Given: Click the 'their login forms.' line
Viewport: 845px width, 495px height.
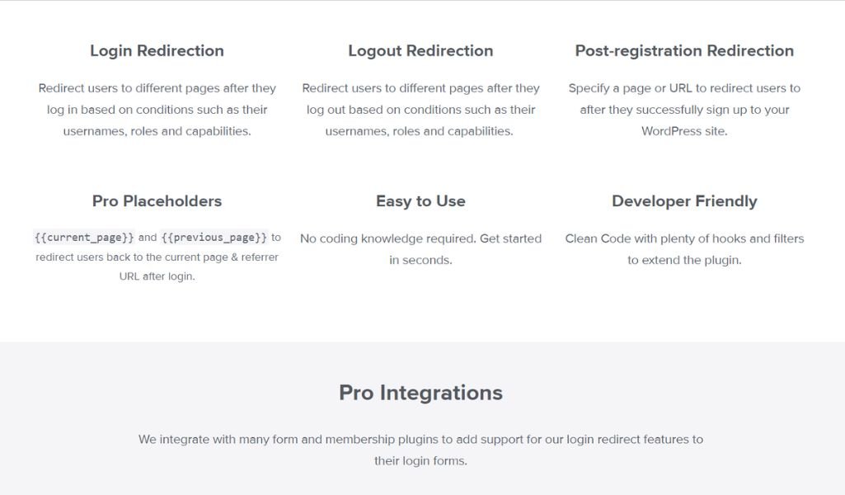Looking at the screenshot, I should 420,461.
